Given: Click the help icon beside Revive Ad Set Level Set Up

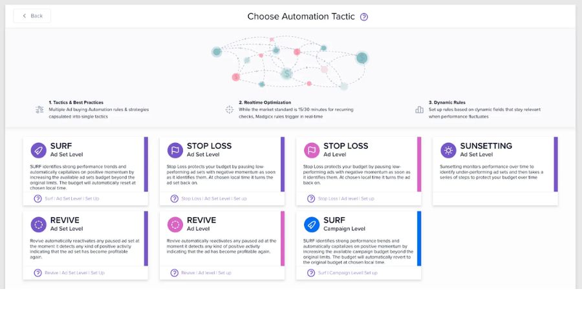Looking at the screenshot, I should point(38,273).
